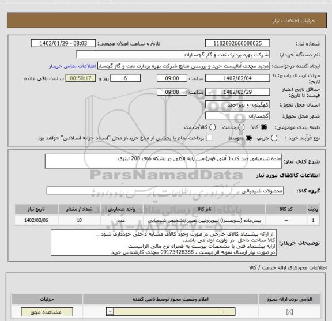This screenshot has height=321, width=332.
Task: Click the شهر محل تحویل label
Action: 301,116
